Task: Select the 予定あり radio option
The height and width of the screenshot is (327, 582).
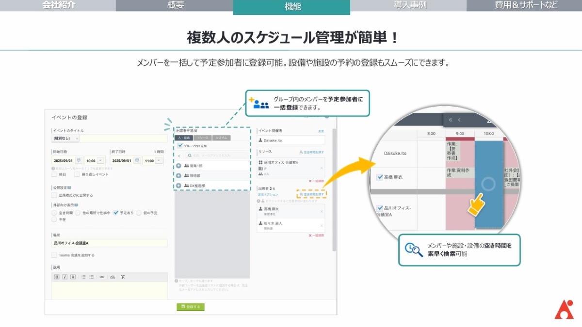Action: tap(115, 213)
